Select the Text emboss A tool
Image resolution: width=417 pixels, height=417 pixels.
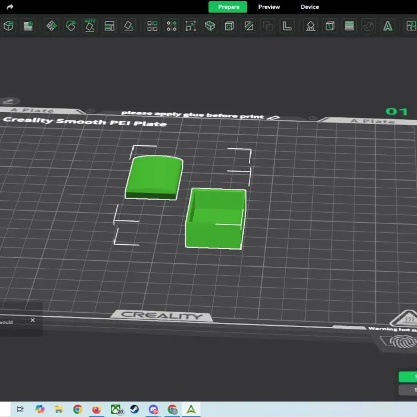point(388,26)
